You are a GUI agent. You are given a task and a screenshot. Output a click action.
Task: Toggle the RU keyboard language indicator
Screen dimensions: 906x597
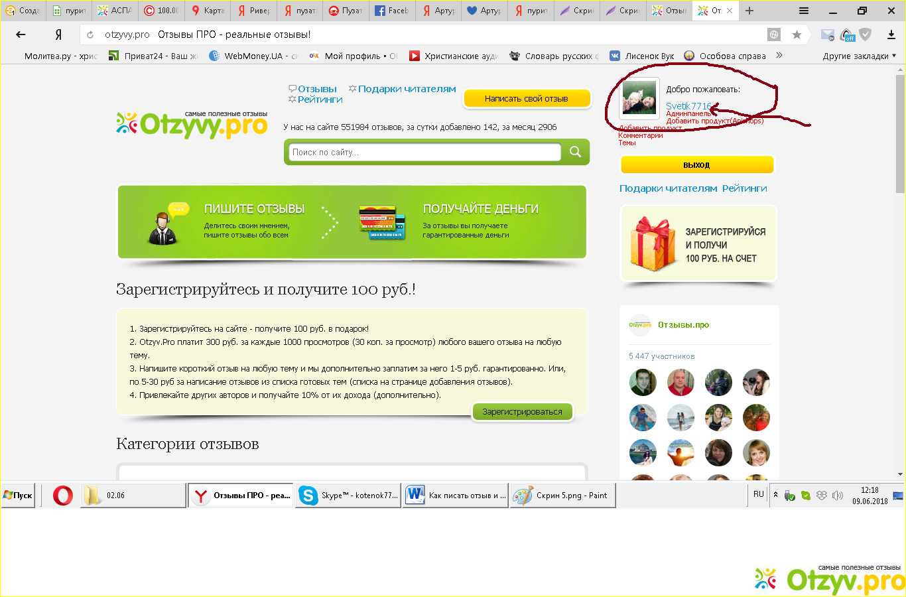(x=759, y=494)
